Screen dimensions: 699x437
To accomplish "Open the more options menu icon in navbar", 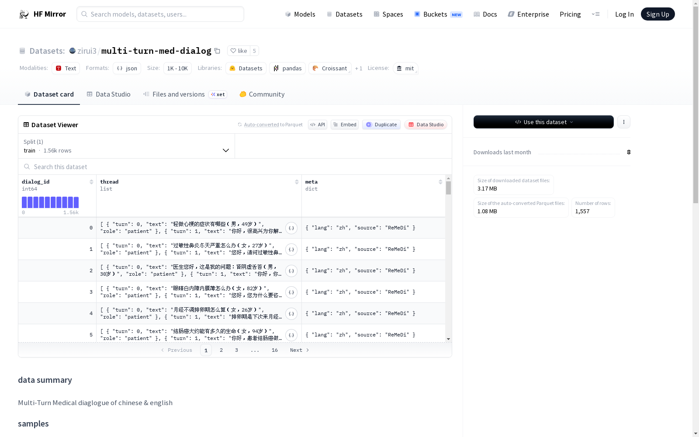I will click(595, 14).
